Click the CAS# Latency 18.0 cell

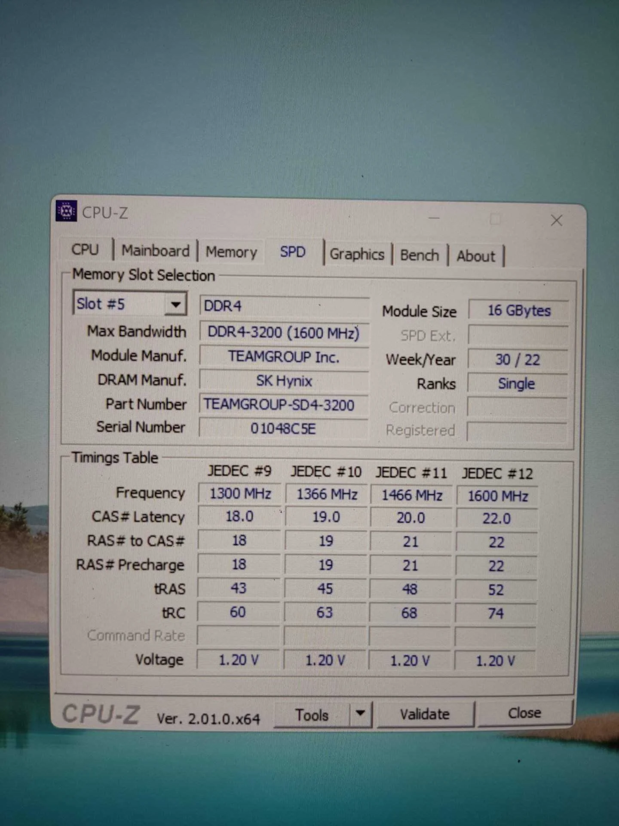tap(239, 517)
